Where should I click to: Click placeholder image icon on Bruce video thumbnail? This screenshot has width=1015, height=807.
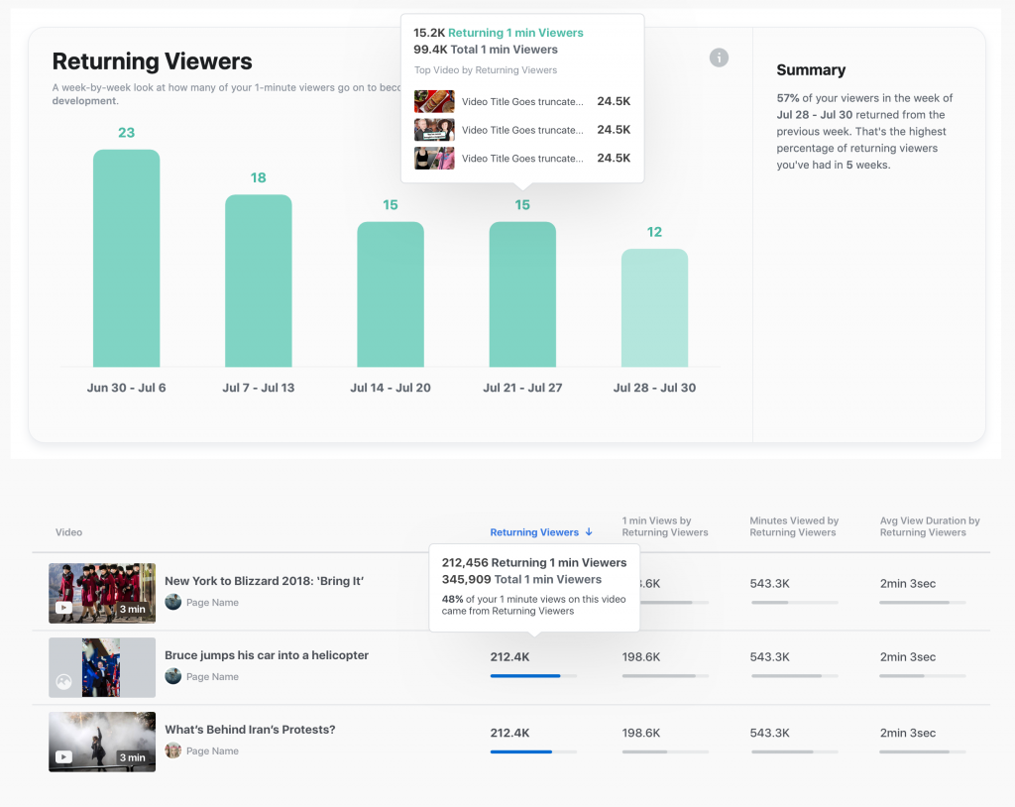pos(63,682)
